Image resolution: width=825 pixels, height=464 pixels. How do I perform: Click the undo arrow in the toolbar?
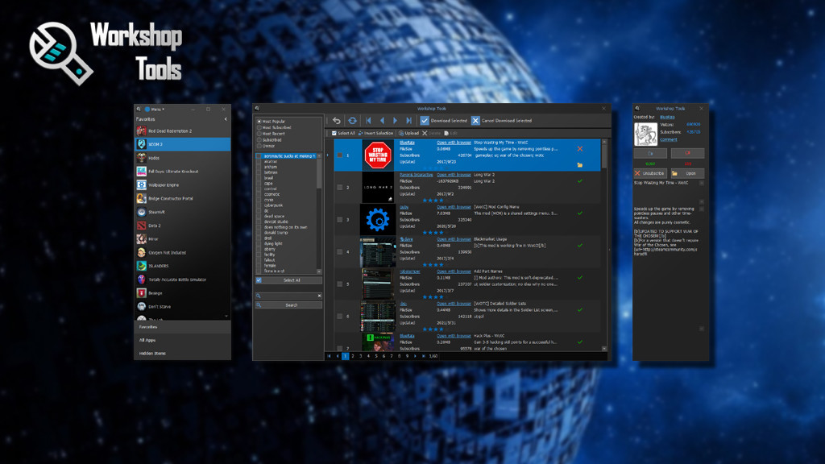(336, 119)
